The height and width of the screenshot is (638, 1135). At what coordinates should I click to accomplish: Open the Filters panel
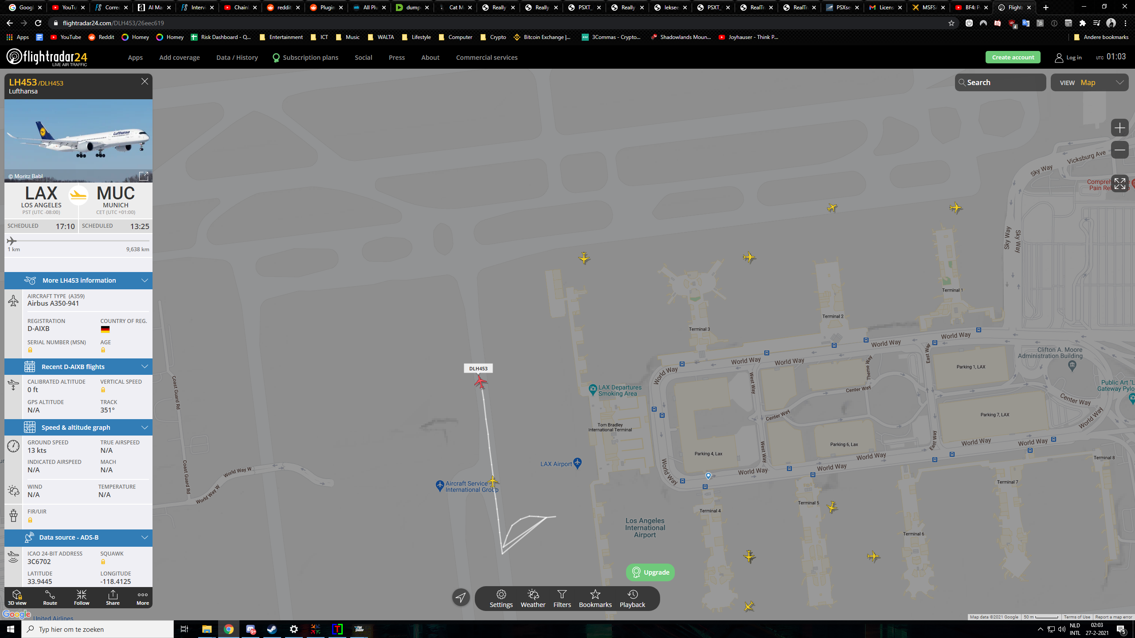coord(562,599)
